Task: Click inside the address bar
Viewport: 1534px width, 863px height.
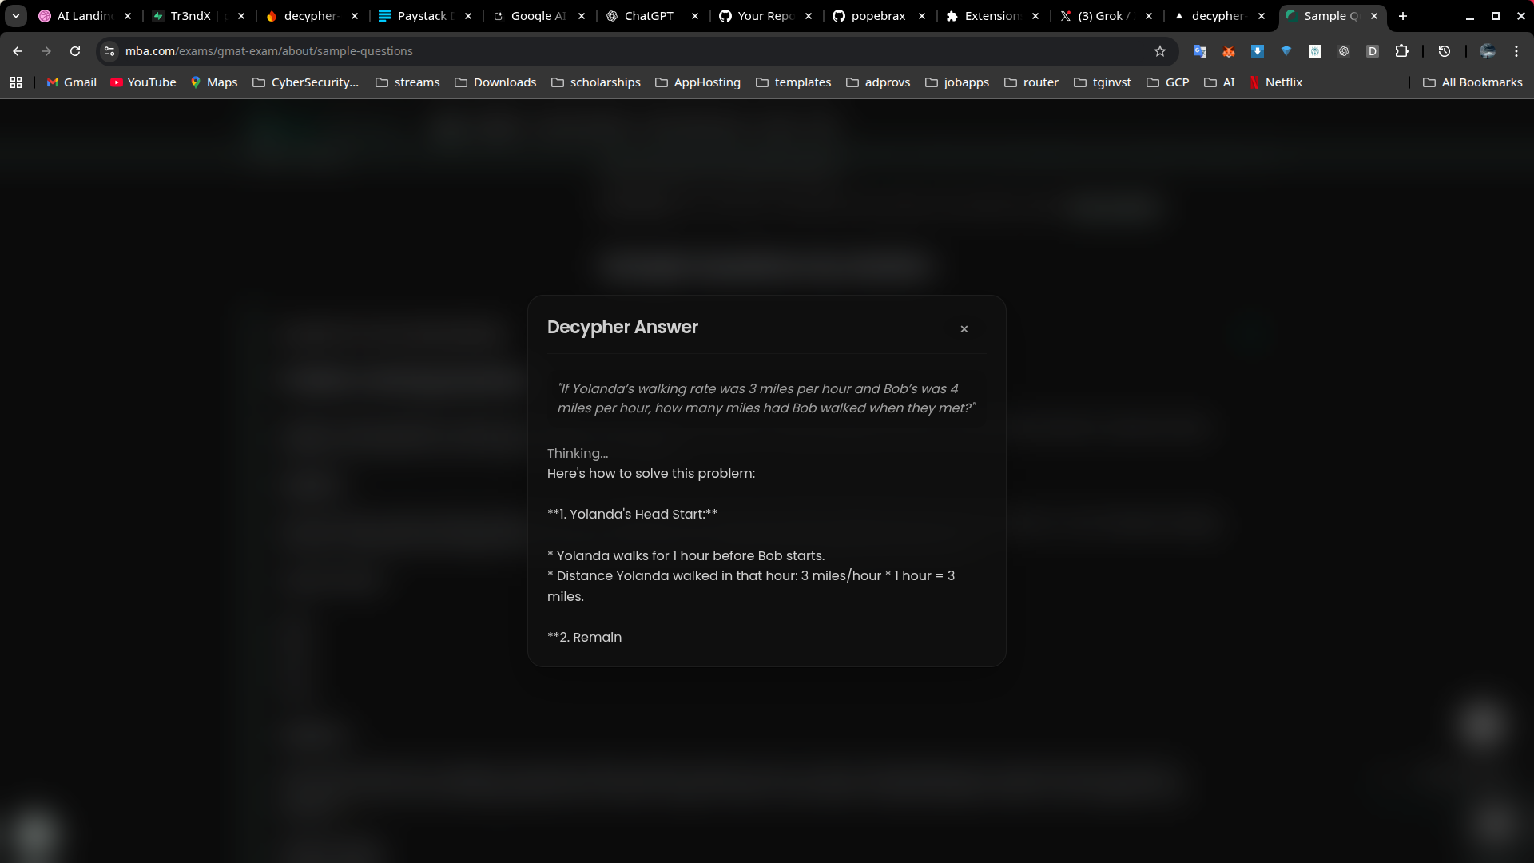Action: click(559, 50)
